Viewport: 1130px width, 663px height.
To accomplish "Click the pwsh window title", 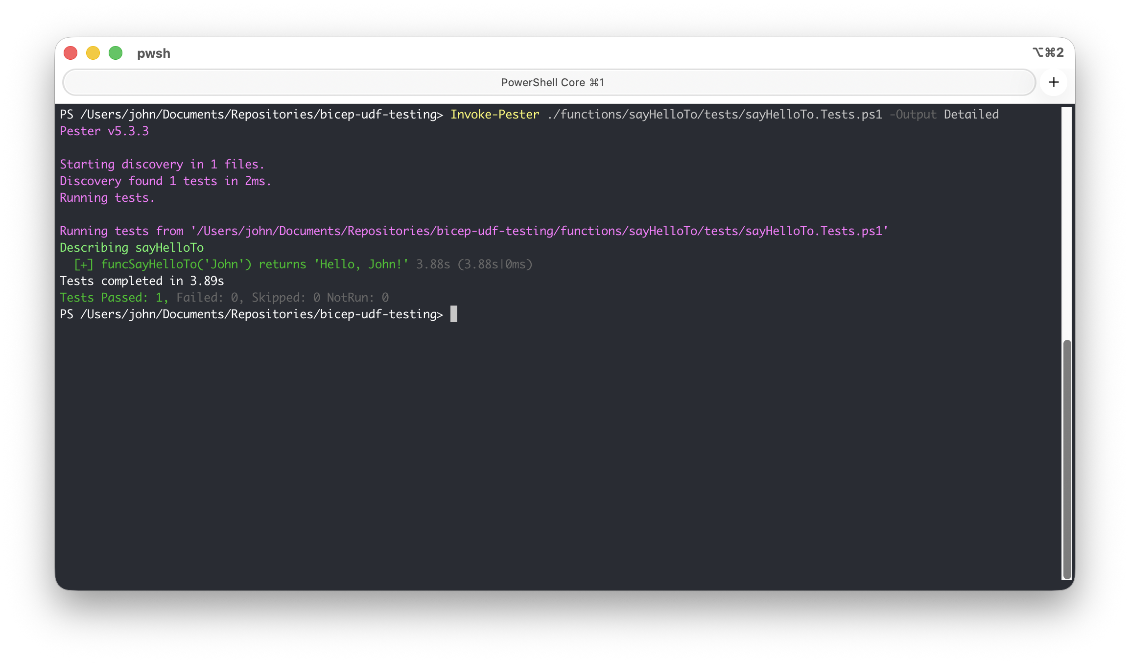I will coord(154,53).
